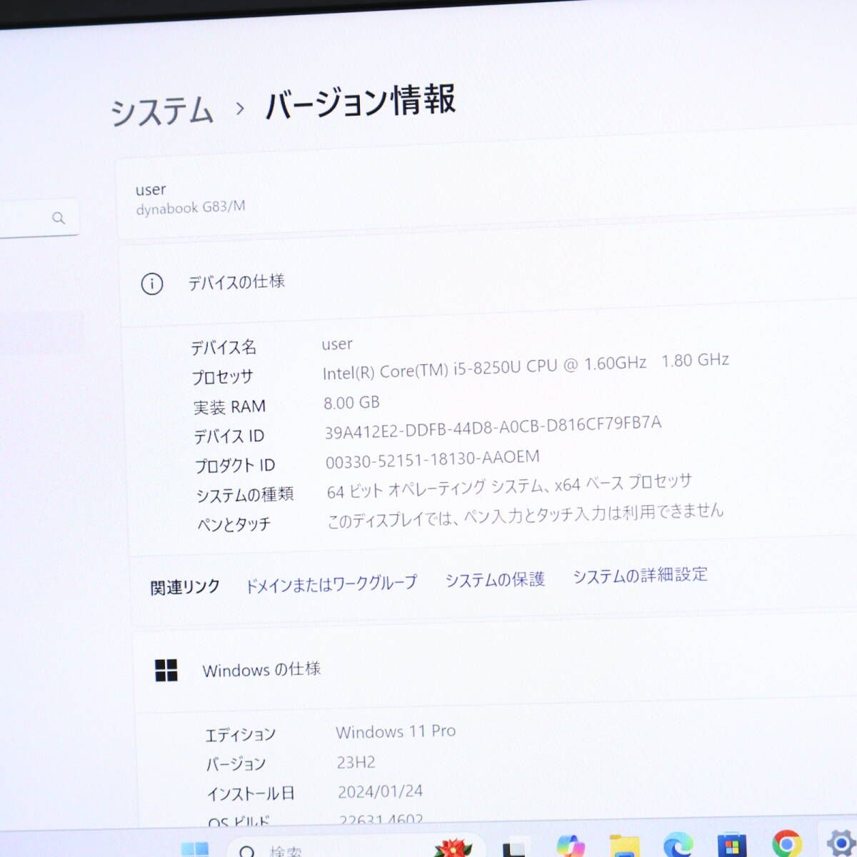Click the info icon beside デバイスの仕様
Screen dimensions: 857x857
(x=151, y=284)
